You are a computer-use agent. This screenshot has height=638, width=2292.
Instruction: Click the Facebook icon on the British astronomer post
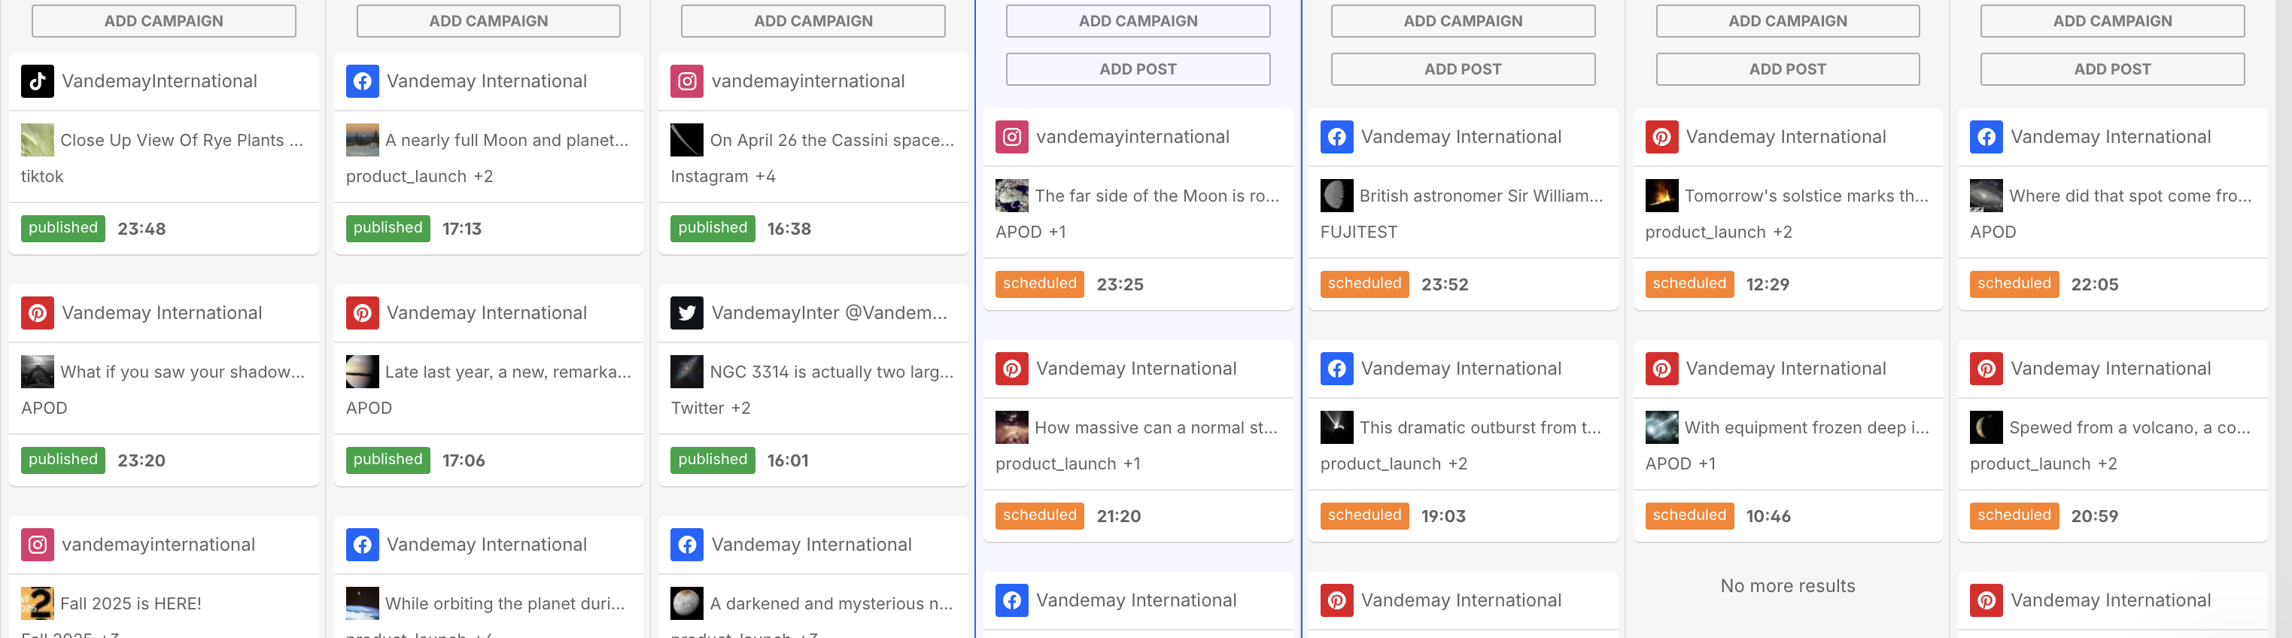tap(1336, 137)
